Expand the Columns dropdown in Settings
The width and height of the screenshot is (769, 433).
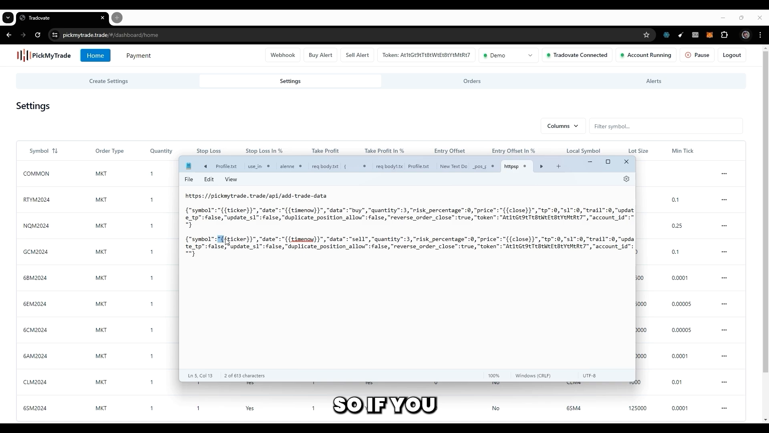pyautogui.click(x=562, y=126)
